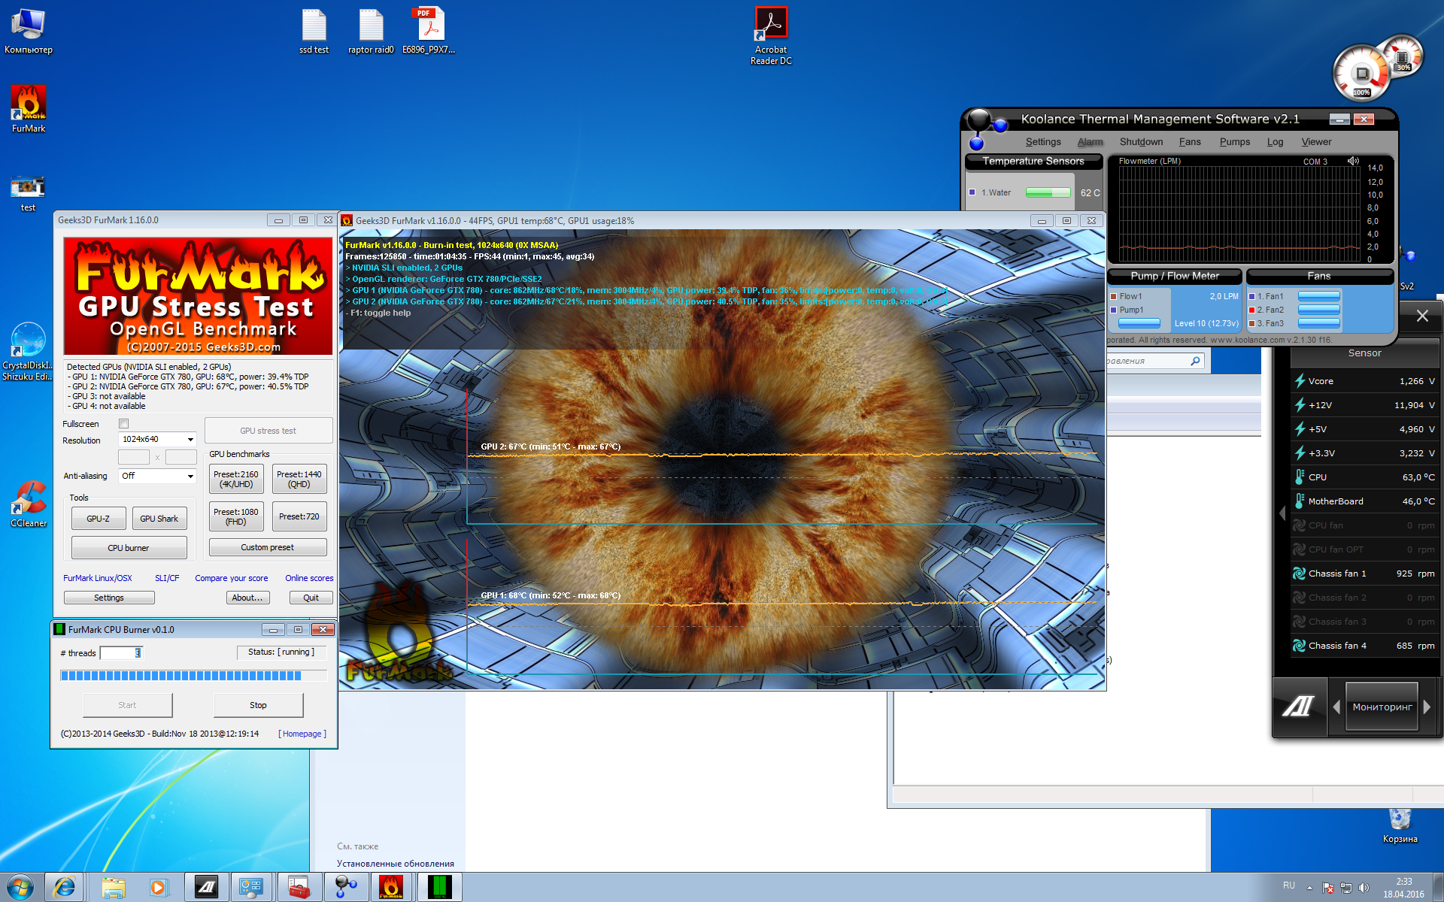Open CrystalDiskInfo Shizuku Edition icon
The width and height of the screenshot is (1444, 902).
(28, 340)
